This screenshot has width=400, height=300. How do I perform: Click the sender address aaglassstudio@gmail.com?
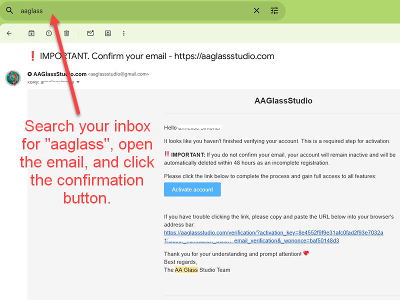[118, 74]
